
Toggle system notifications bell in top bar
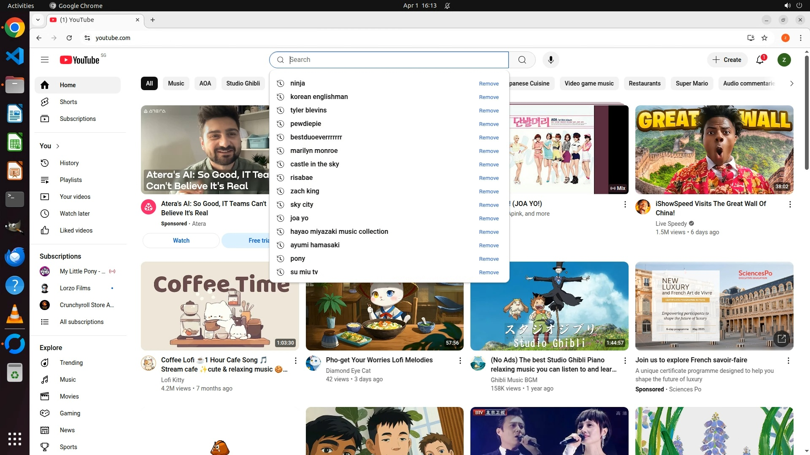tap(447, 5)
